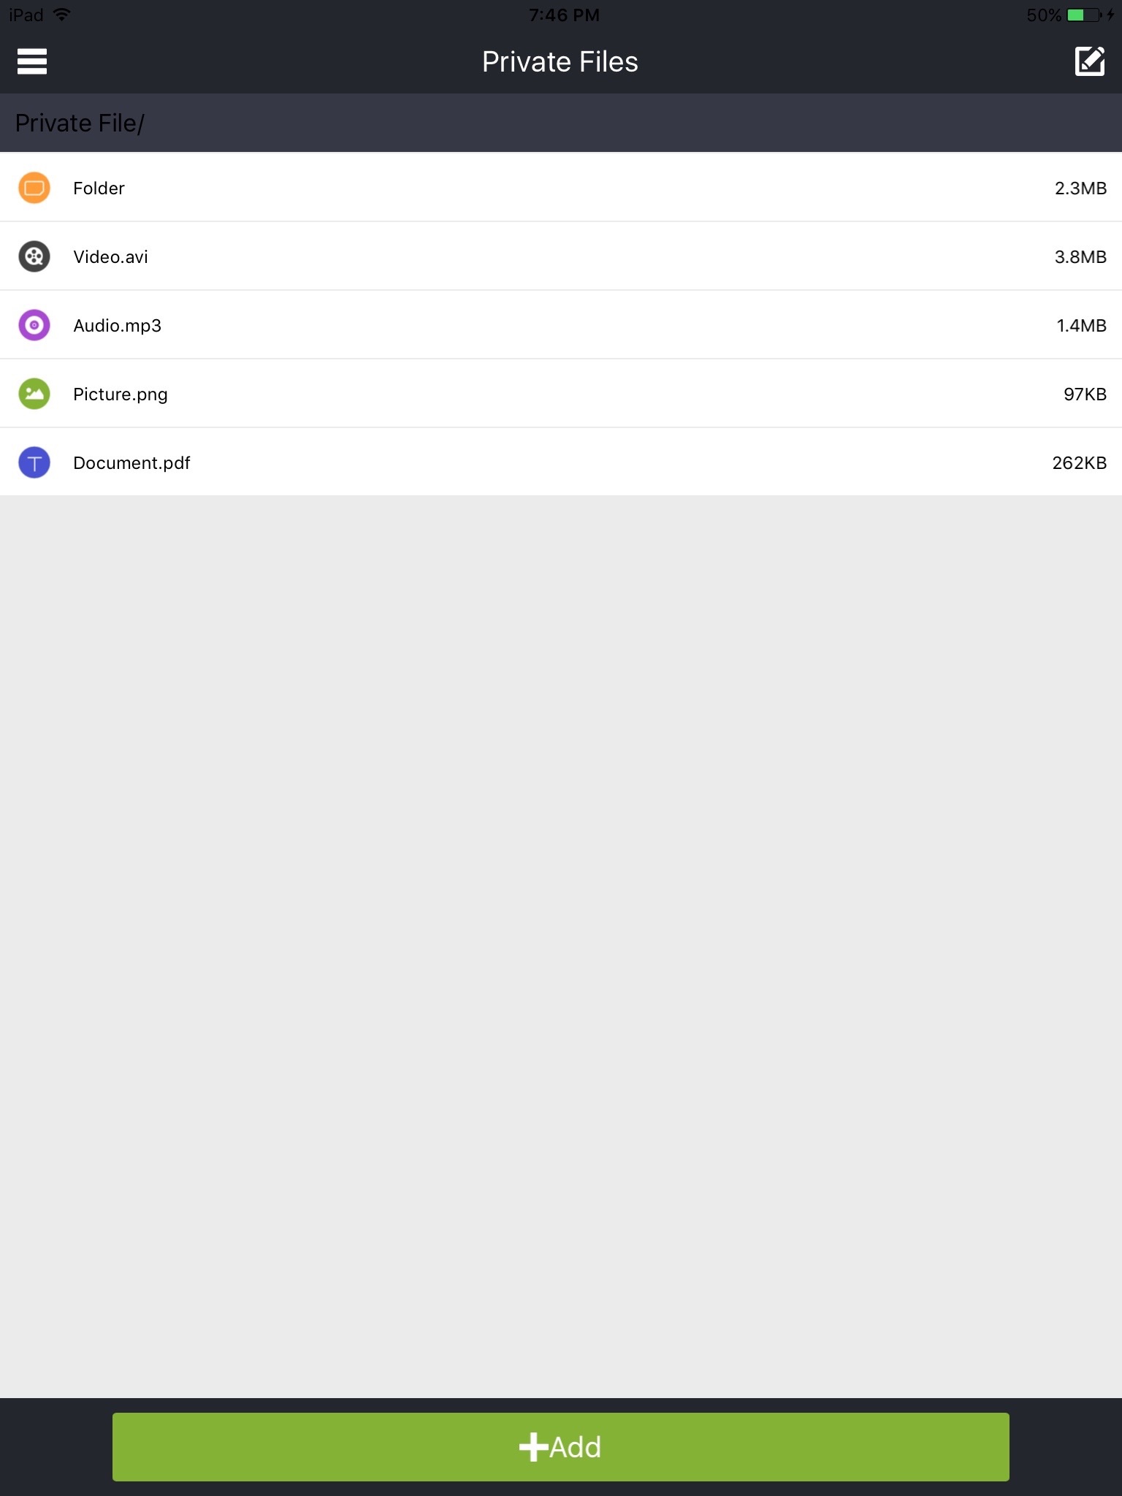Tap the battery indicator in status bar

1084,15
